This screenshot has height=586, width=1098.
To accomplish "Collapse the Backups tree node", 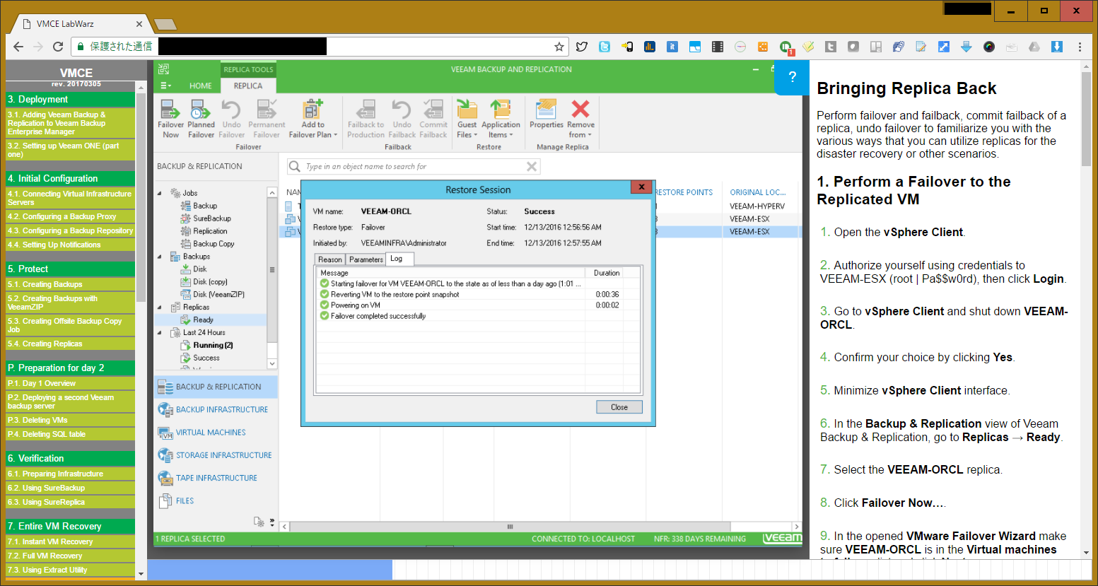I will coord(160,257).
